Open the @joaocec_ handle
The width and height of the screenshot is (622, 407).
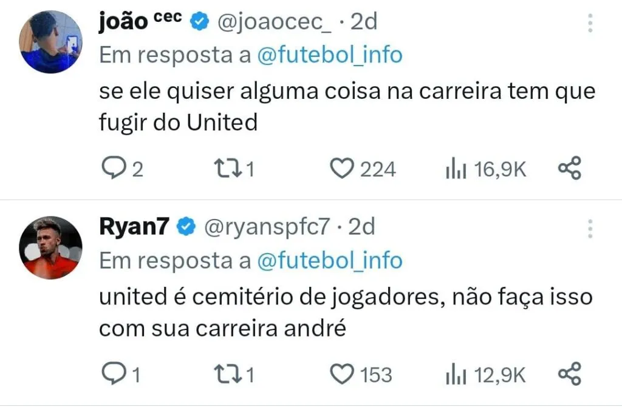[274, 22]
